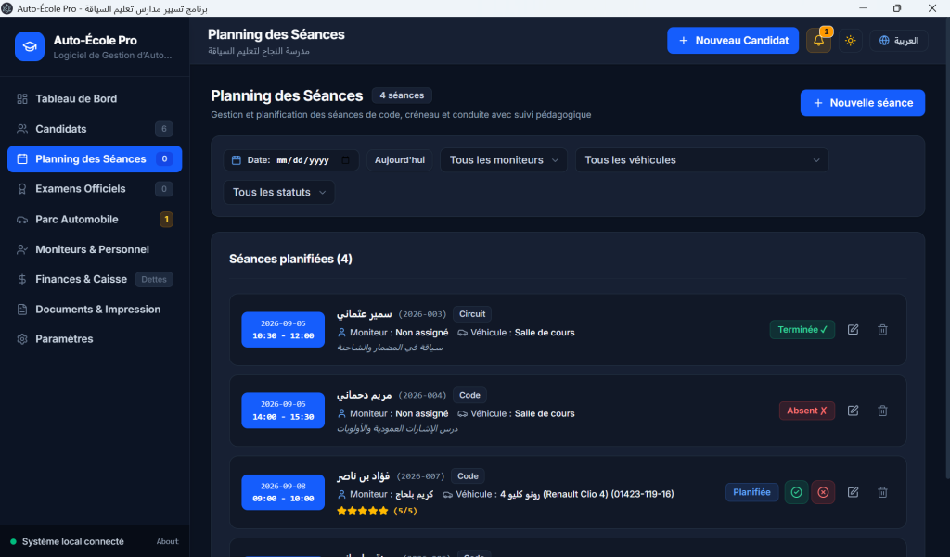
Task: Go to Moniteurs & Personnel section
Action: pos(95,249)
